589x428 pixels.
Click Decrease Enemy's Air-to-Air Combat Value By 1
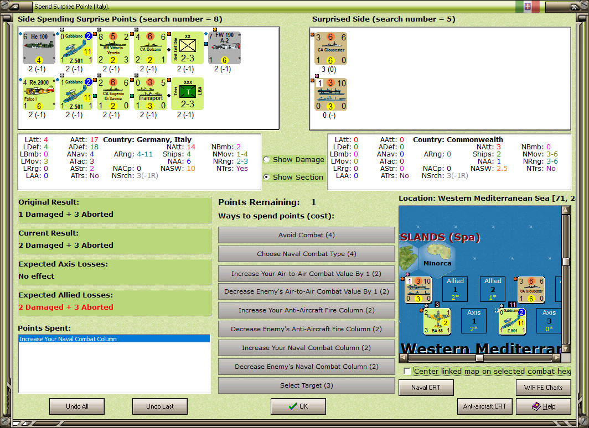pyautogui.click(x=307, y=291)
